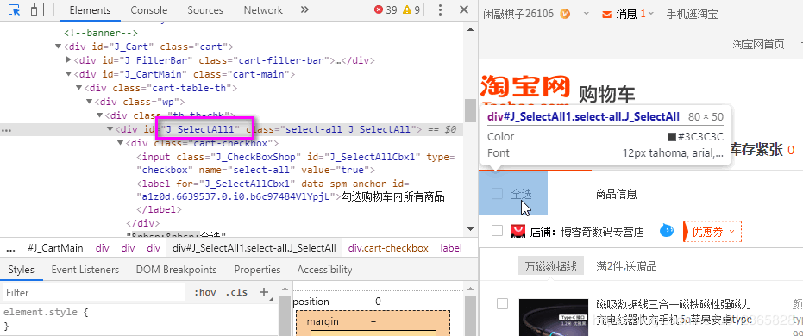803x336 pixels.
Task: Click the 万磁数据线 promotion tag
Action: click(x=551, y=266)
